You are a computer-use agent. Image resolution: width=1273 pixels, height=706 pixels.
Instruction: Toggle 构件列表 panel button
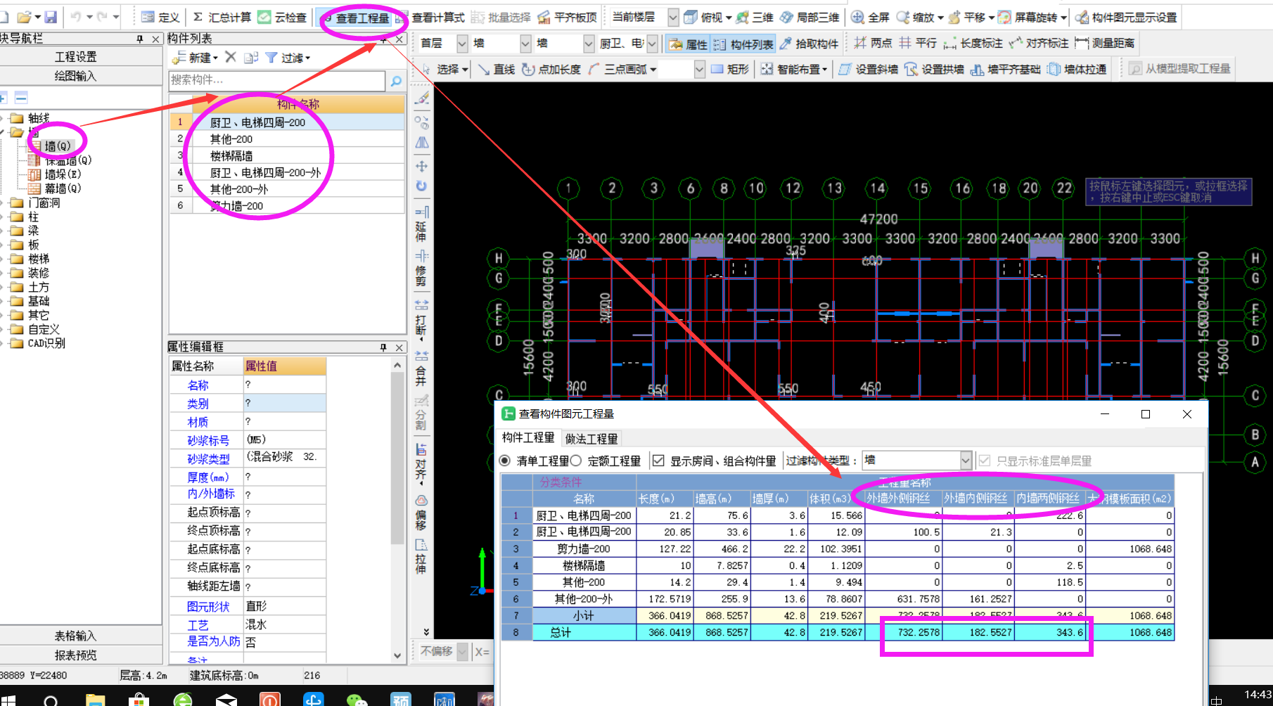[743, 44]
